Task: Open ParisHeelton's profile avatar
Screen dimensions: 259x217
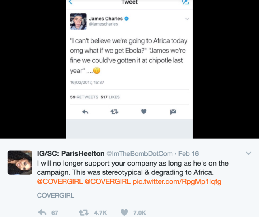Action: click(19, 162)
